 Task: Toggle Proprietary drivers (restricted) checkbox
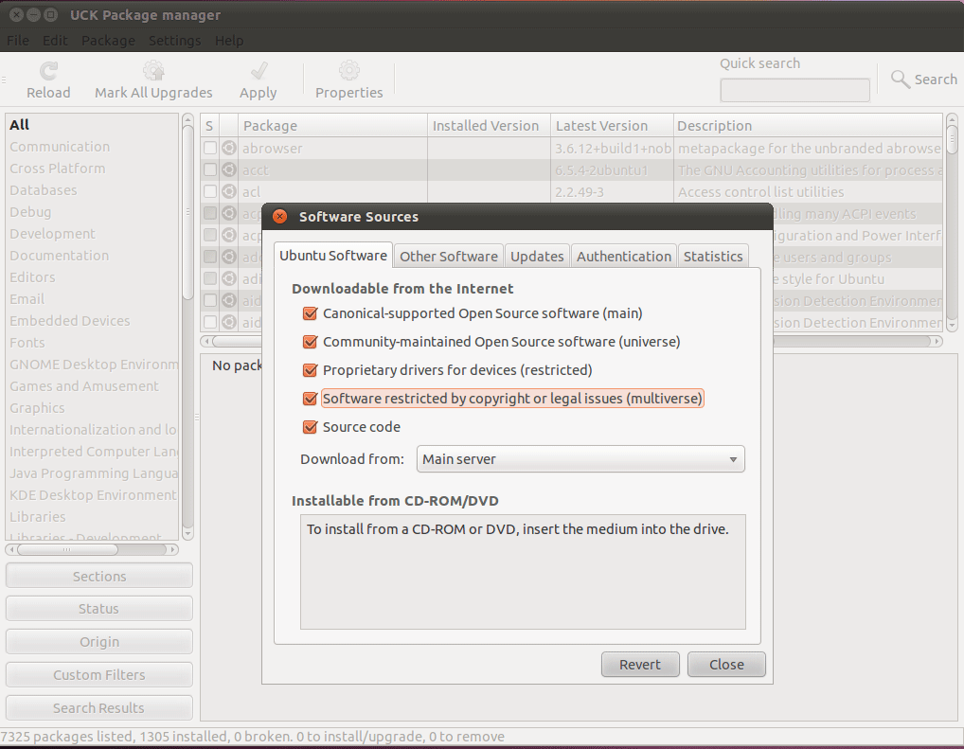click(311, 370)
